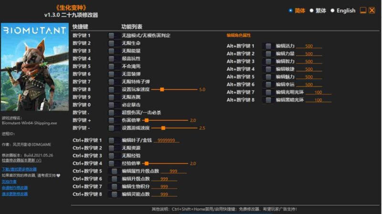The height and width of the screenshot is (214, 382).
Task: Focus the 编辑属性升级点数 value field
Action: (x=173, y=171)
